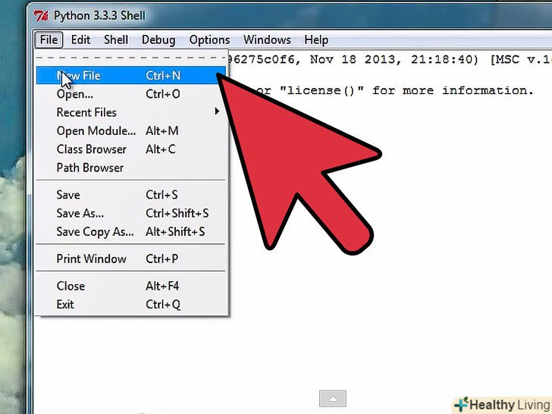The width and height of the screenshot is (552, 414).
Task: Expand the Recent Files submenu
Action: (131, 112)
